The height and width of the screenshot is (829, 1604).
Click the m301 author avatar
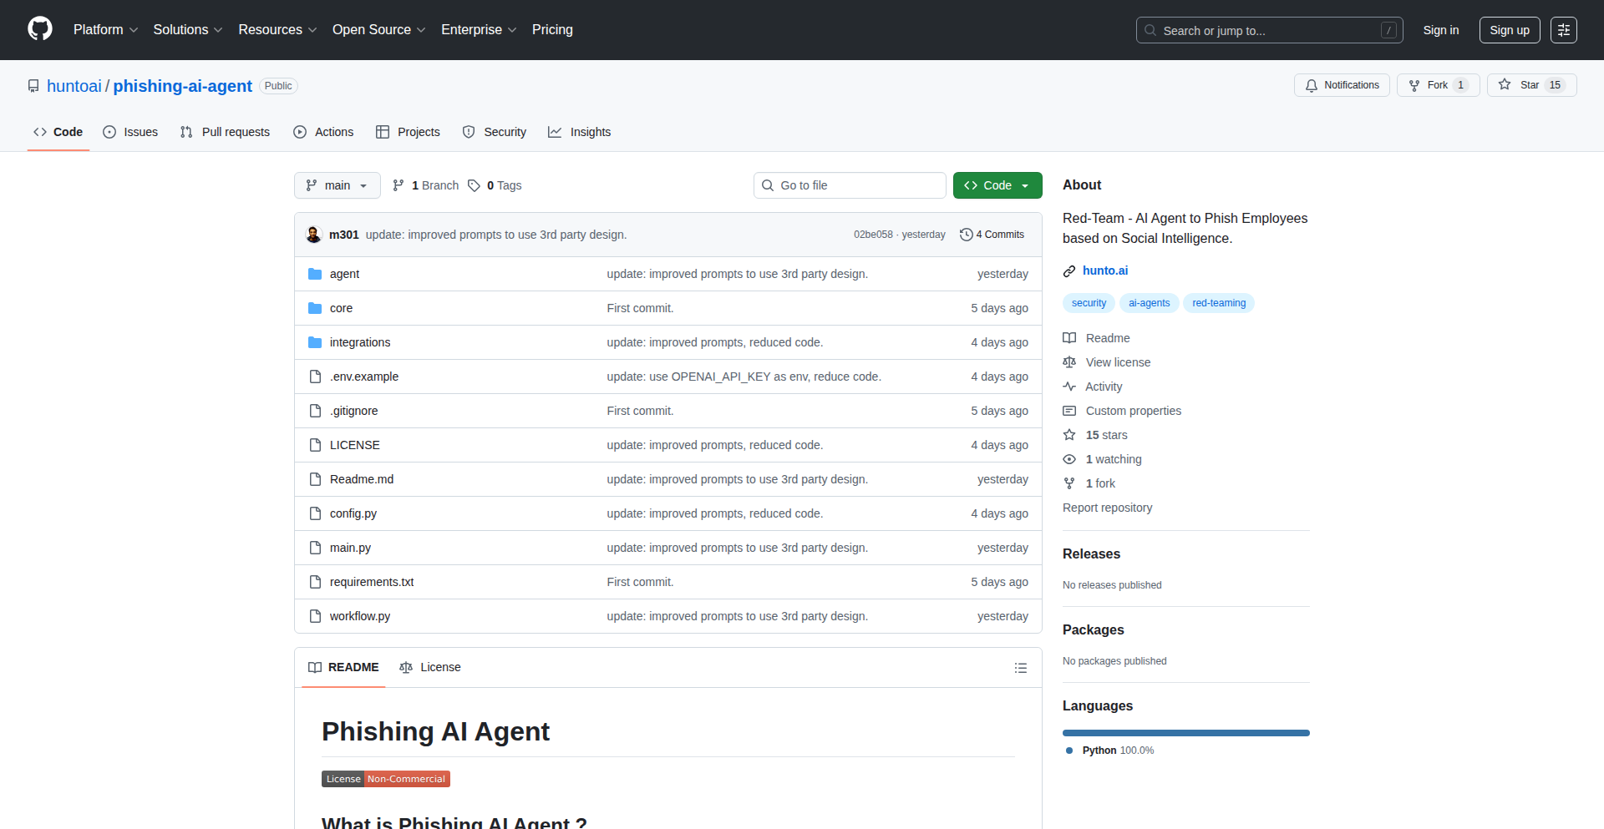pos(313,235)
